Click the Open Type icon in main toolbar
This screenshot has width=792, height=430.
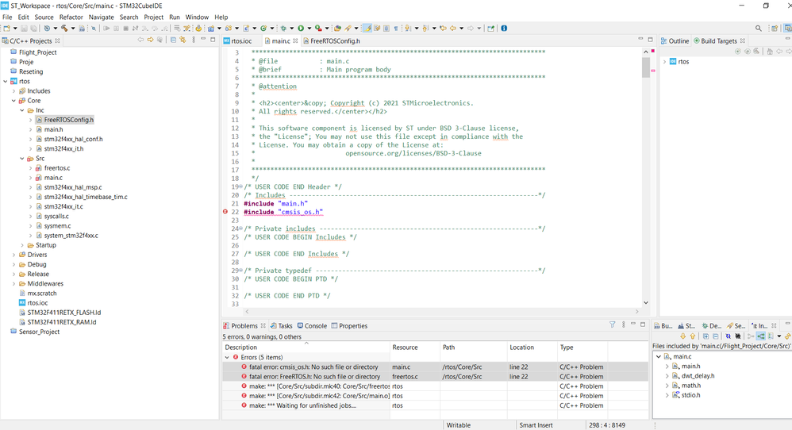337,29
